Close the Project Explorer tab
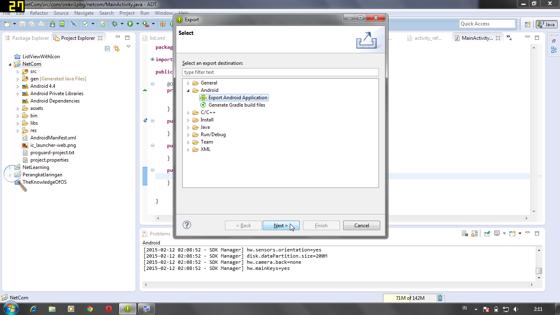This screenshot has width=560, height=315. click(100, 38)
